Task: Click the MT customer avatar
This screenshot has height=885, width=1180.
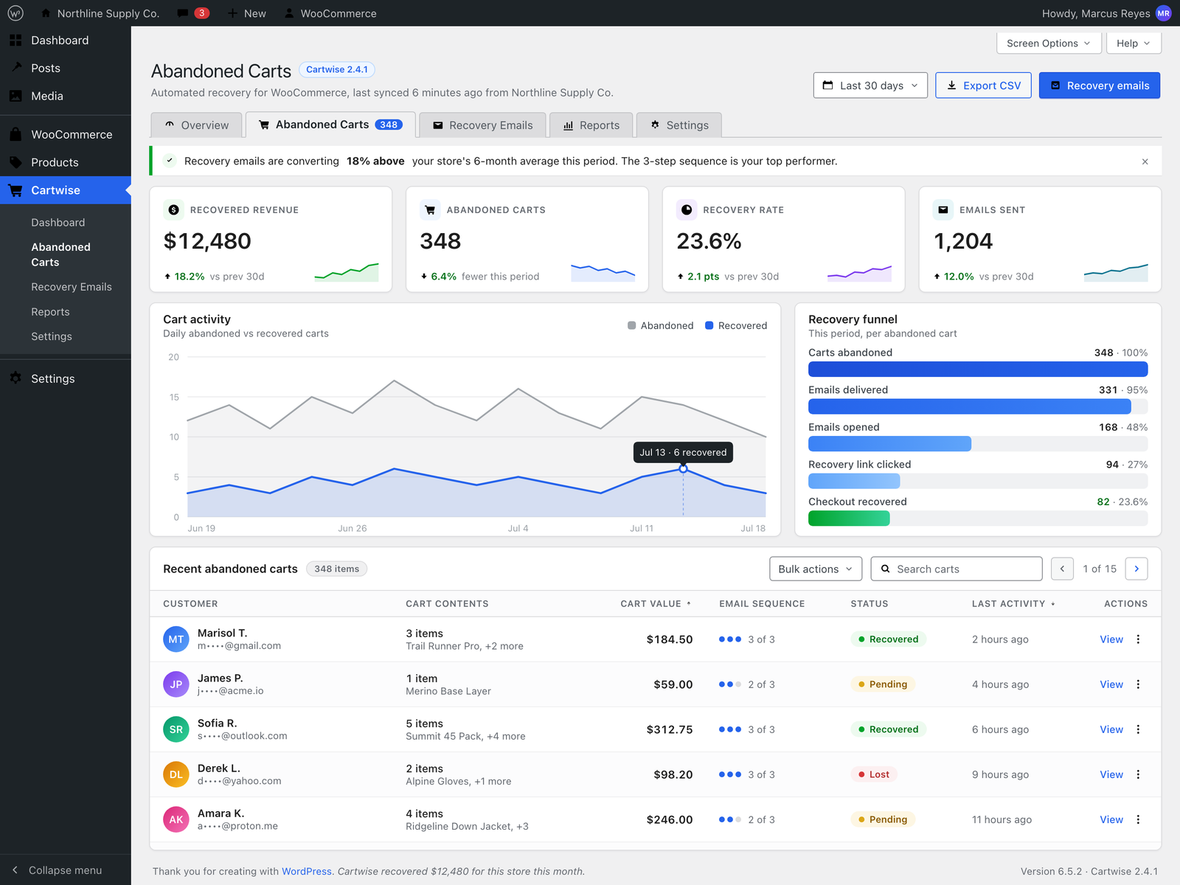Action: pos(176,639)
